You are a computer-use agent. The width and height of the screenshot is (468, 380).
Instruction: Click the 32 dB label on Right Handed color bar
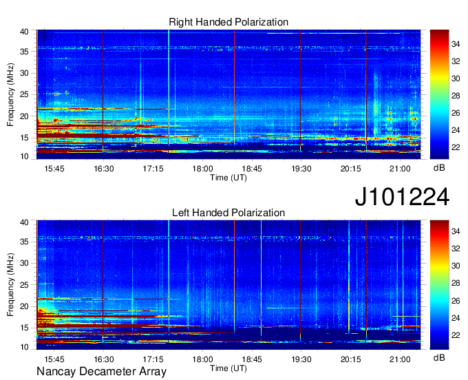point(456,61)
